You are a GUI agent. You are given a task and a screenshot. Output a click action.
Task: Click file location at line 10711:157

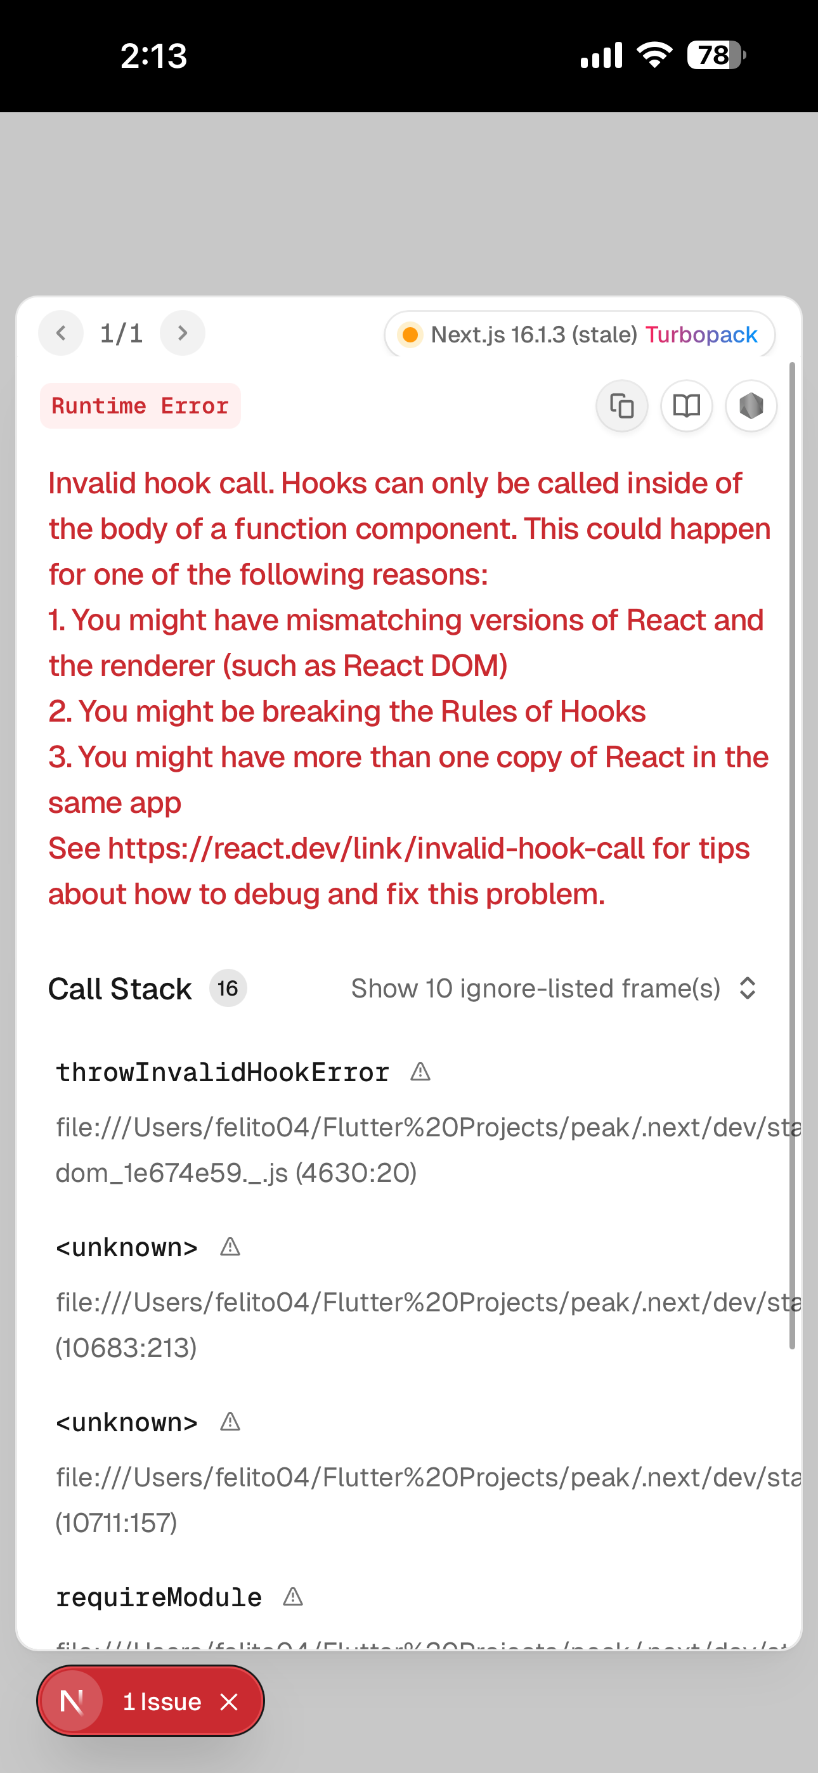coord(117,1523)
